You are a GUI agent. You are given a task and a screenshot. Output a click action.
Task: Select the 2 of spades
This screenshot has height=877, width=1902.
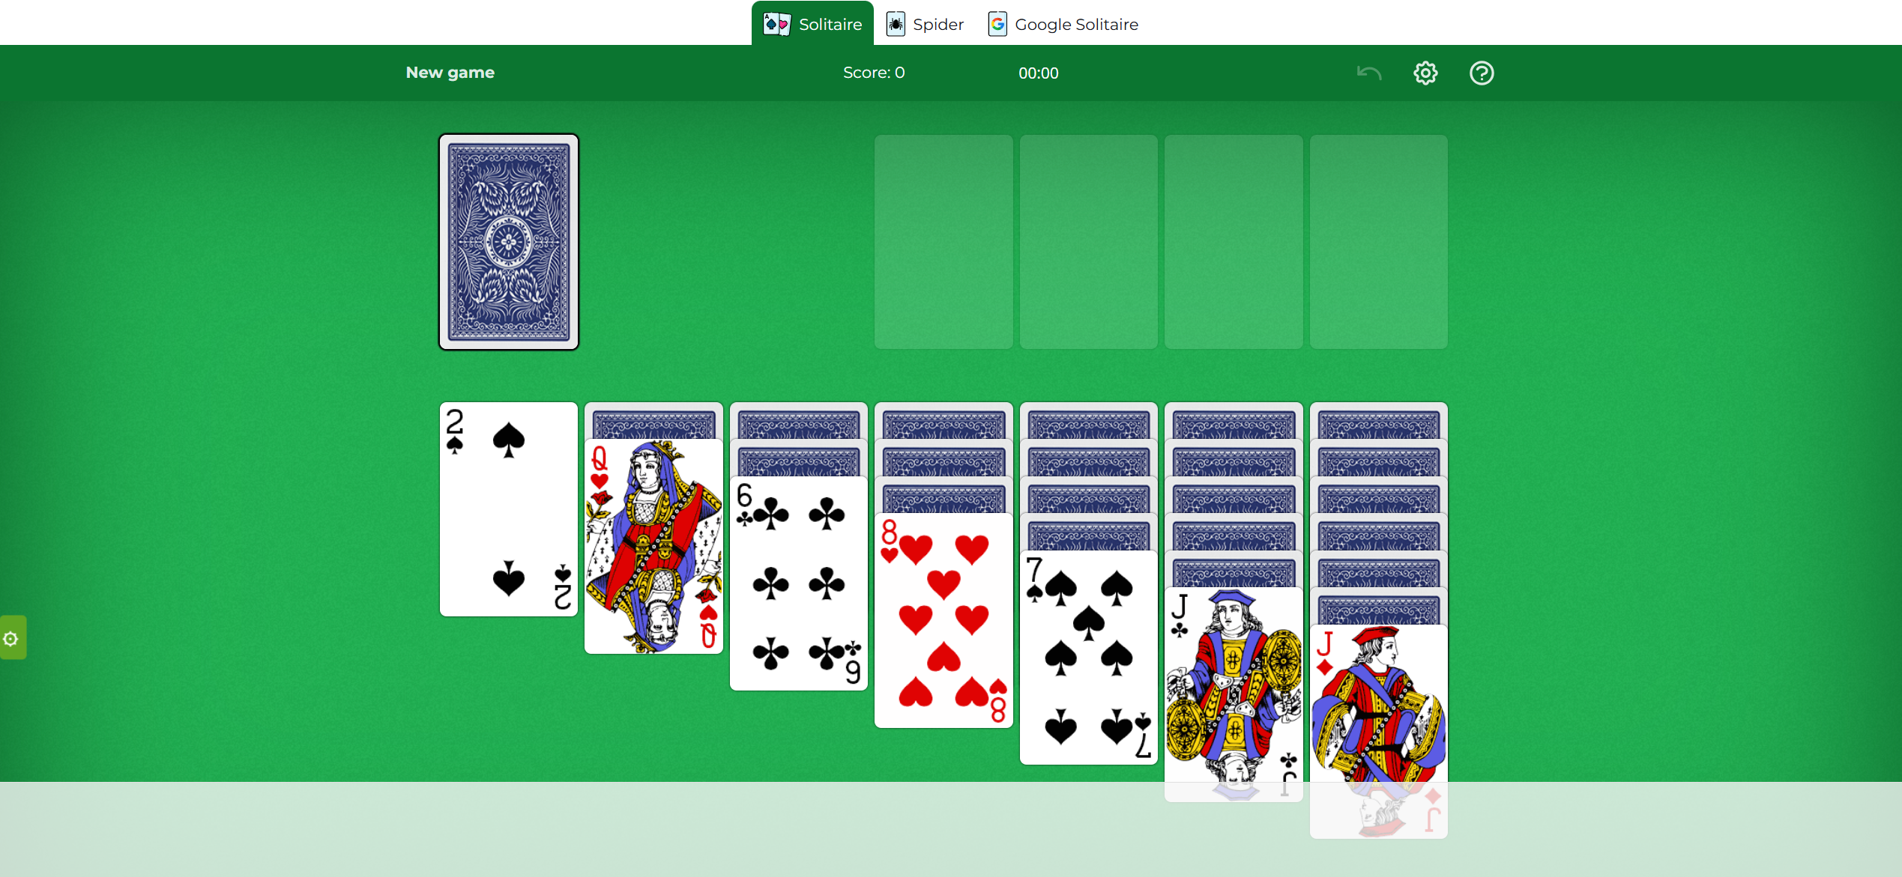tap(508, 509)
